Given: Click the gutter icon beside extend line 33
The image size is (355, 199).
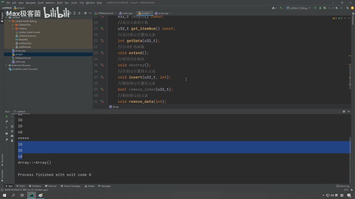Looking at the screenshot, I should coord(102,53).
